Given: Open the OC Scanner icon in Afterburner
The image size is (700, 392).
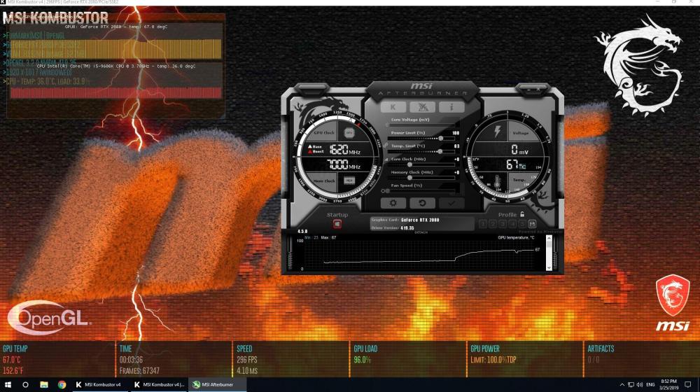Looking at the screenshot, I should 422,106.
